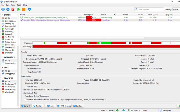Click the sidebar scroll down arrow
180x112 pixels.
click(x=18, y=107)
